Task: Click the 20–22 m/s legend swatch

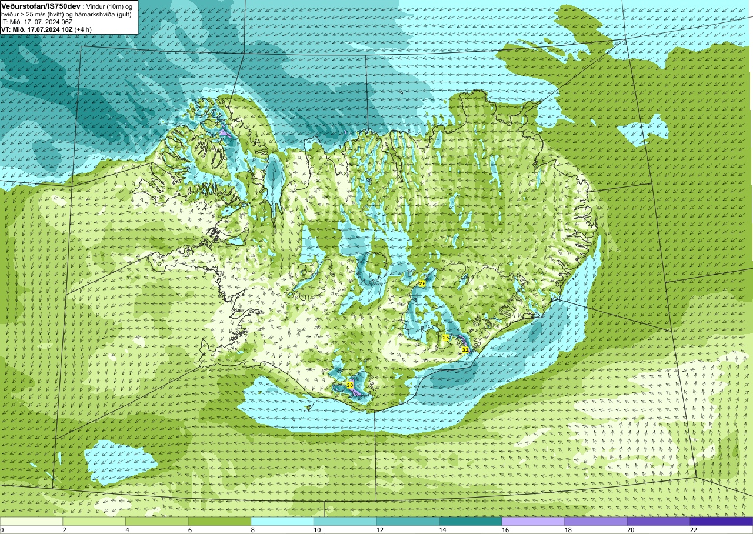Action: 659,521
